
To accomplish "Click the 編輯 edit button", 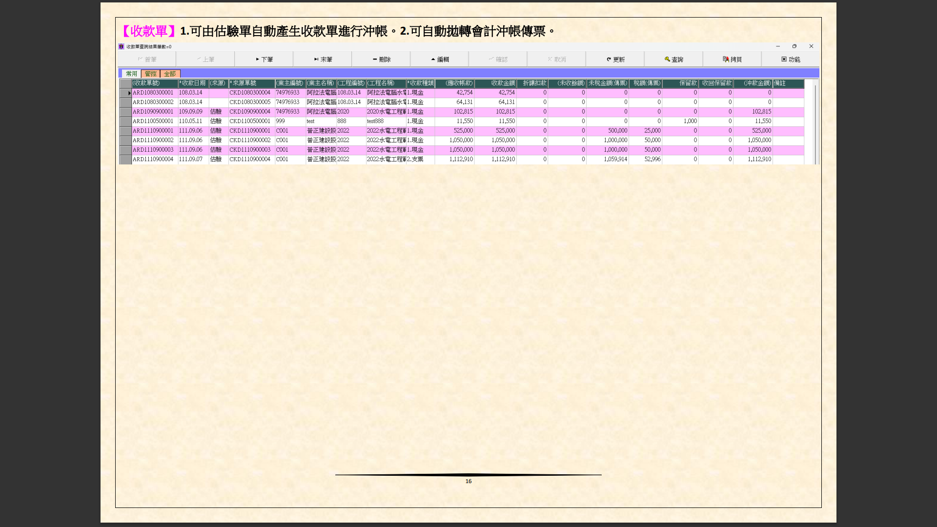I will click(x=440, y=59).
